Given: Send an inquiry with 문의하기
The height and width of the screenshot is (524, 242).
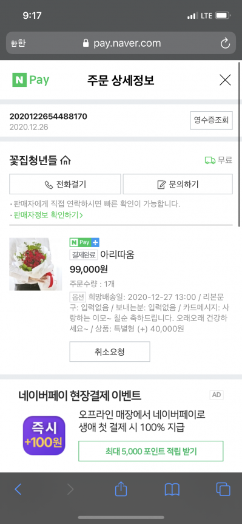Looking at the screenshot, I should click(178, 184).
